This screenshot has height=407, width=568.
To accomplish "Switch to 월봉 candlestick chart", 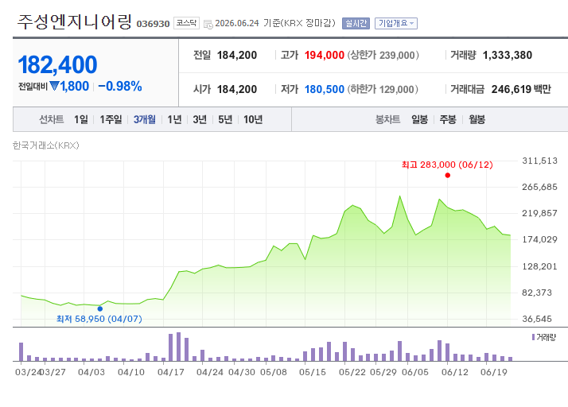I will click(477, 119).
